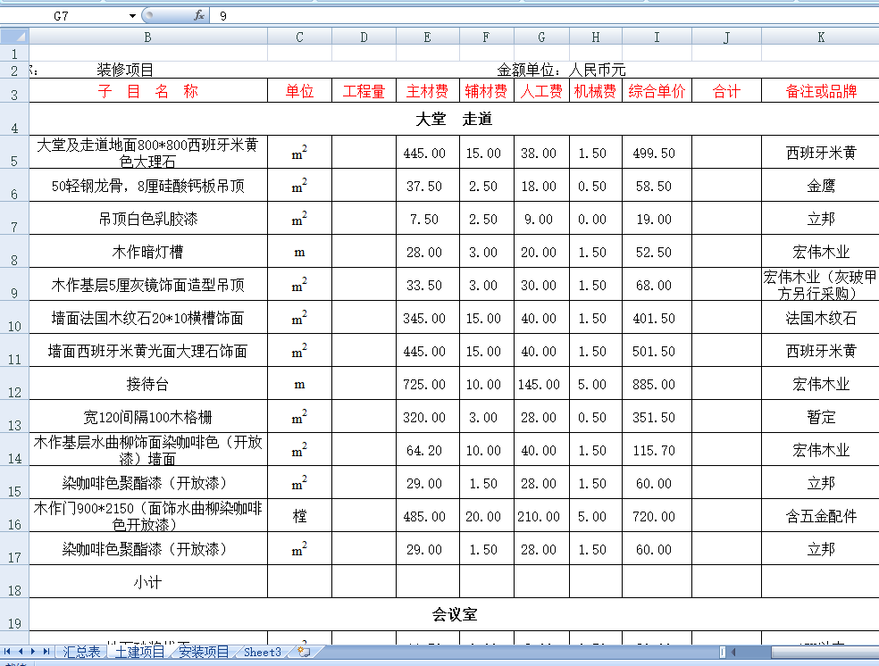Click the 金鹰 brand cell
879x666 pixels.
click(x=821, y=186)
